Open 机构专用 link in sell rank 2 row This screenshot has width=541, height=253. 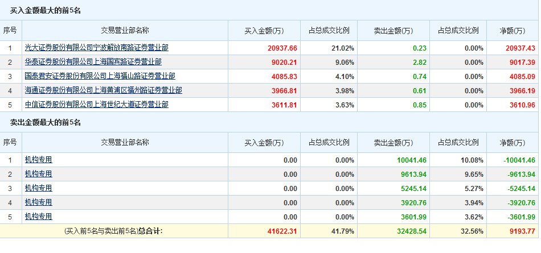coord(38,174)
